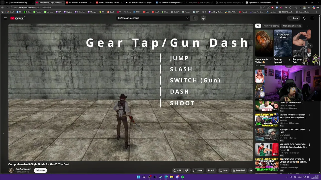Open volume control in system tray

[308, 177]
